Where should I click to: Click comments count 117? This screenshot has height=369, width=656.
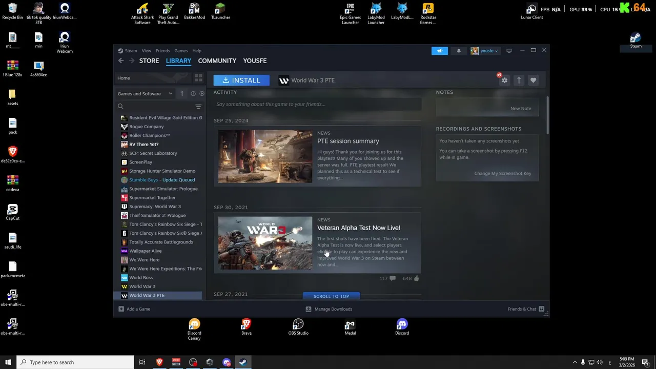coord(387,278)
